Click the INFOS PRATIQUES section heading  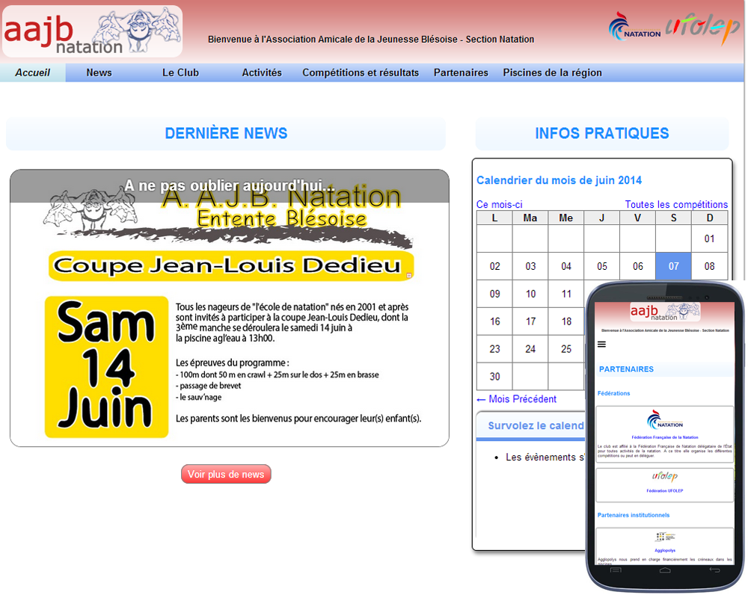tap(602, 134)
